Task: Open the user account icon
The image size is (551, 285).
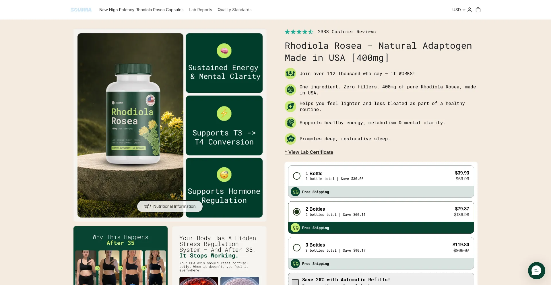Action: 469,10
